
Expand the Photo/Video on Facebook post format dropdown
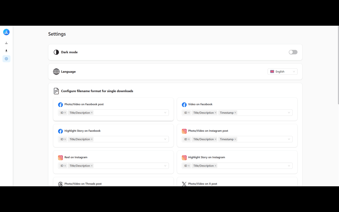point(165,113)
